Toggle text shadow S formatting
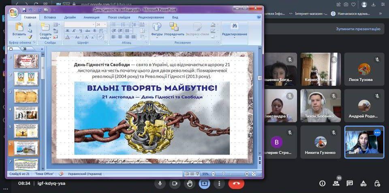This screenshot has height=193, width=389. tap(94, 31)
